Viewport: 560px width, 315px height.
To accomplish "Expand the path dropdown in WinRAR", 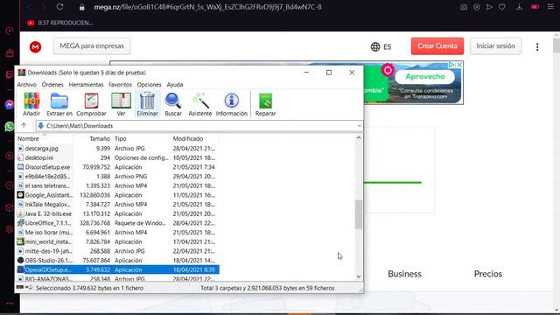I will pos(359,126).
